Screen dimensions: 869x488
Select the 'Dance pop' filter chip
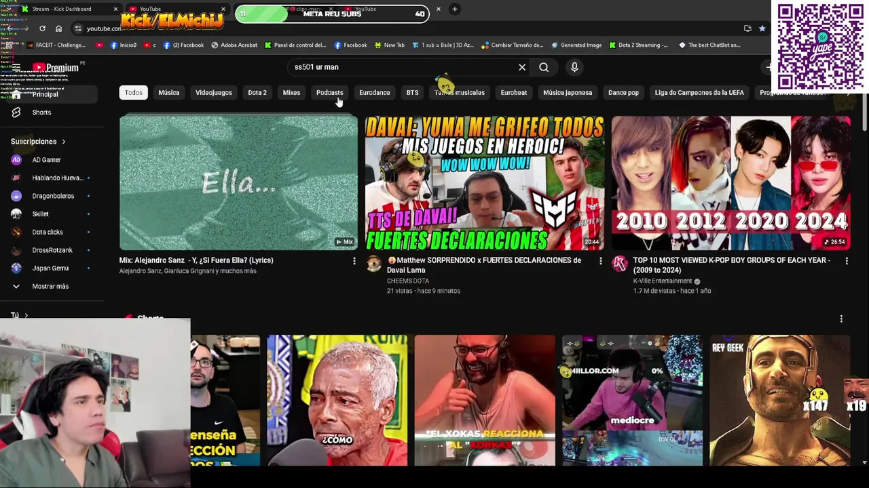(623, 92)
